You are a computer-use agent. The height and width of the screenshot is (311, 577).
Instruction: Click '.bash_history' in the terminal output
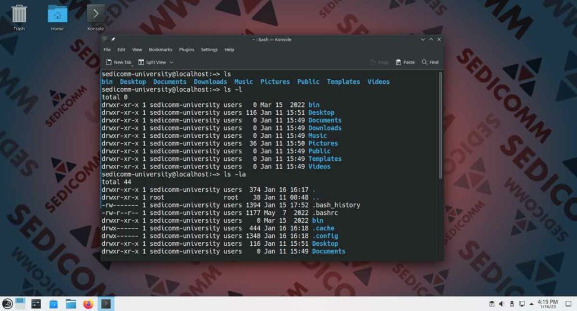(336, 205)
